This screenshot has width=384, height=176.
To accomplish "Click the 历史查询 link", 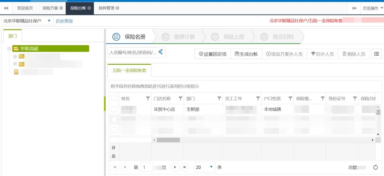I will tap(64, 21).
